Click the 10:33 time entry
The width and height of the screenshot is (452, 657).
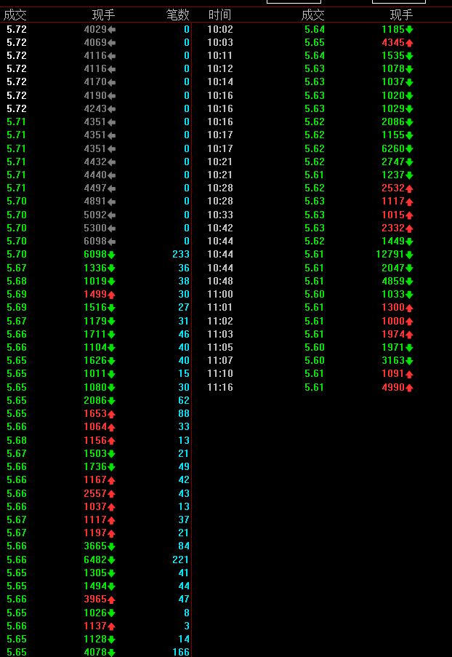[220, 215]
